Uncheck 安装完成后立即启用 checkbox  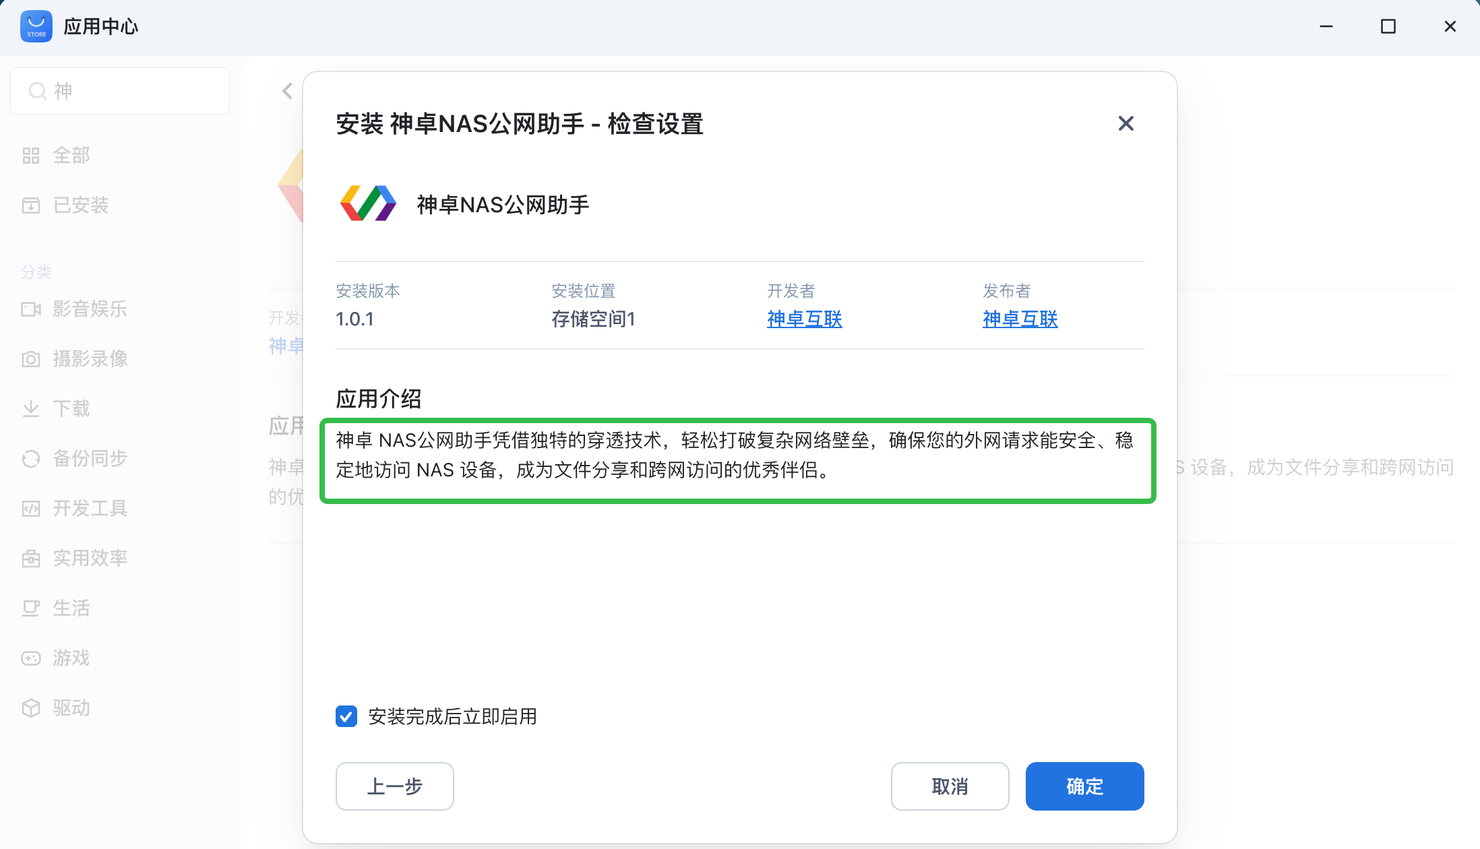(346, 716)
